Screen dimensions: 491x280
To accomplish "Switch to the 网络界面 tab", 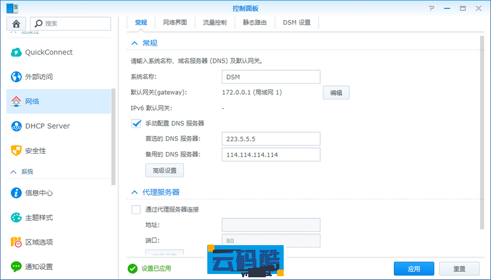I will pos(175,22).
